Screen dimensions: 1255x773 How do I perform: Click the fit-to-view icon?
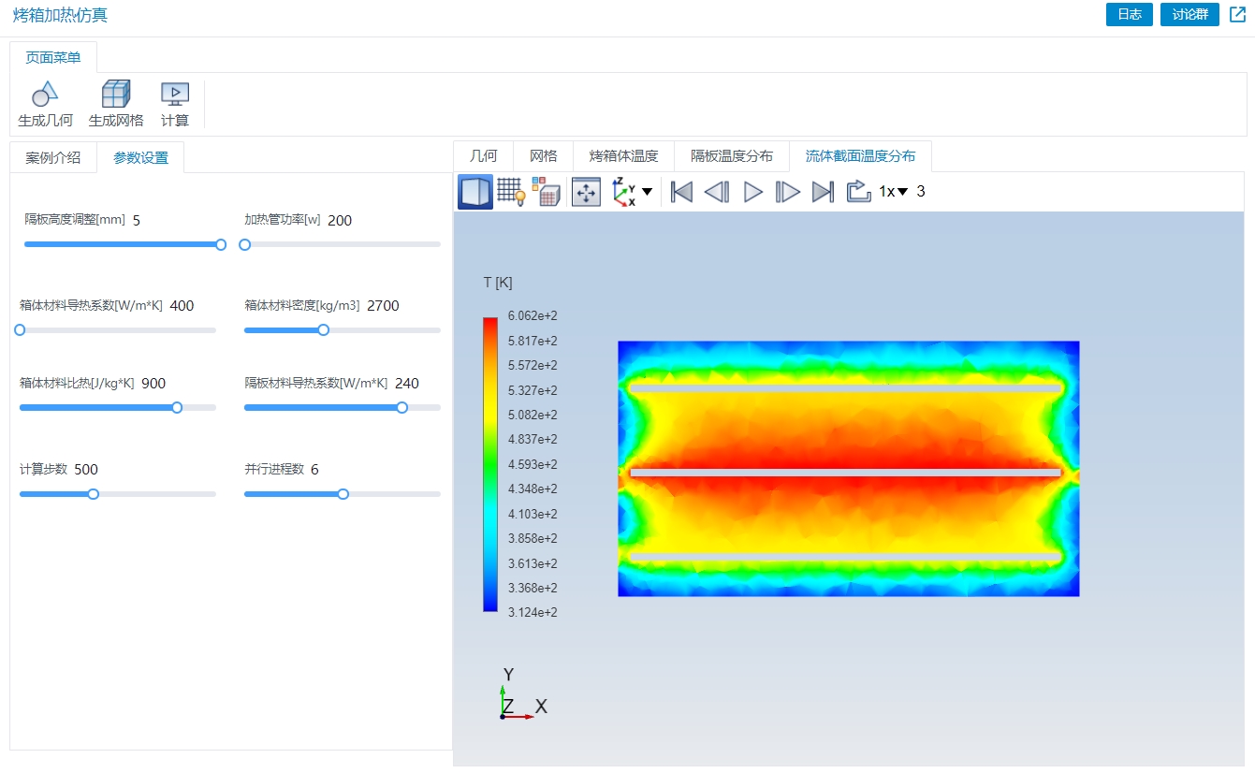pos(586,192)
